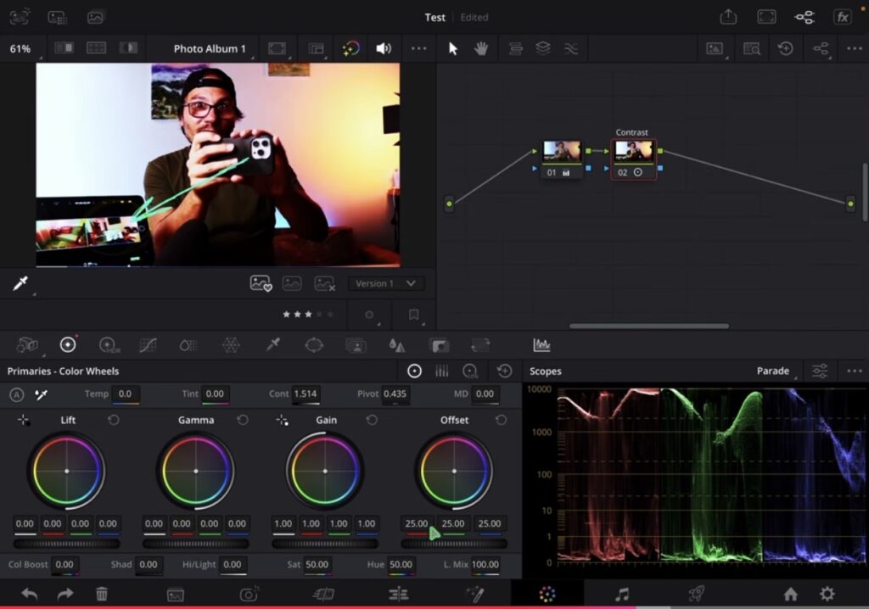Open the Blur palette with droplet icon

tap(397, 345)
